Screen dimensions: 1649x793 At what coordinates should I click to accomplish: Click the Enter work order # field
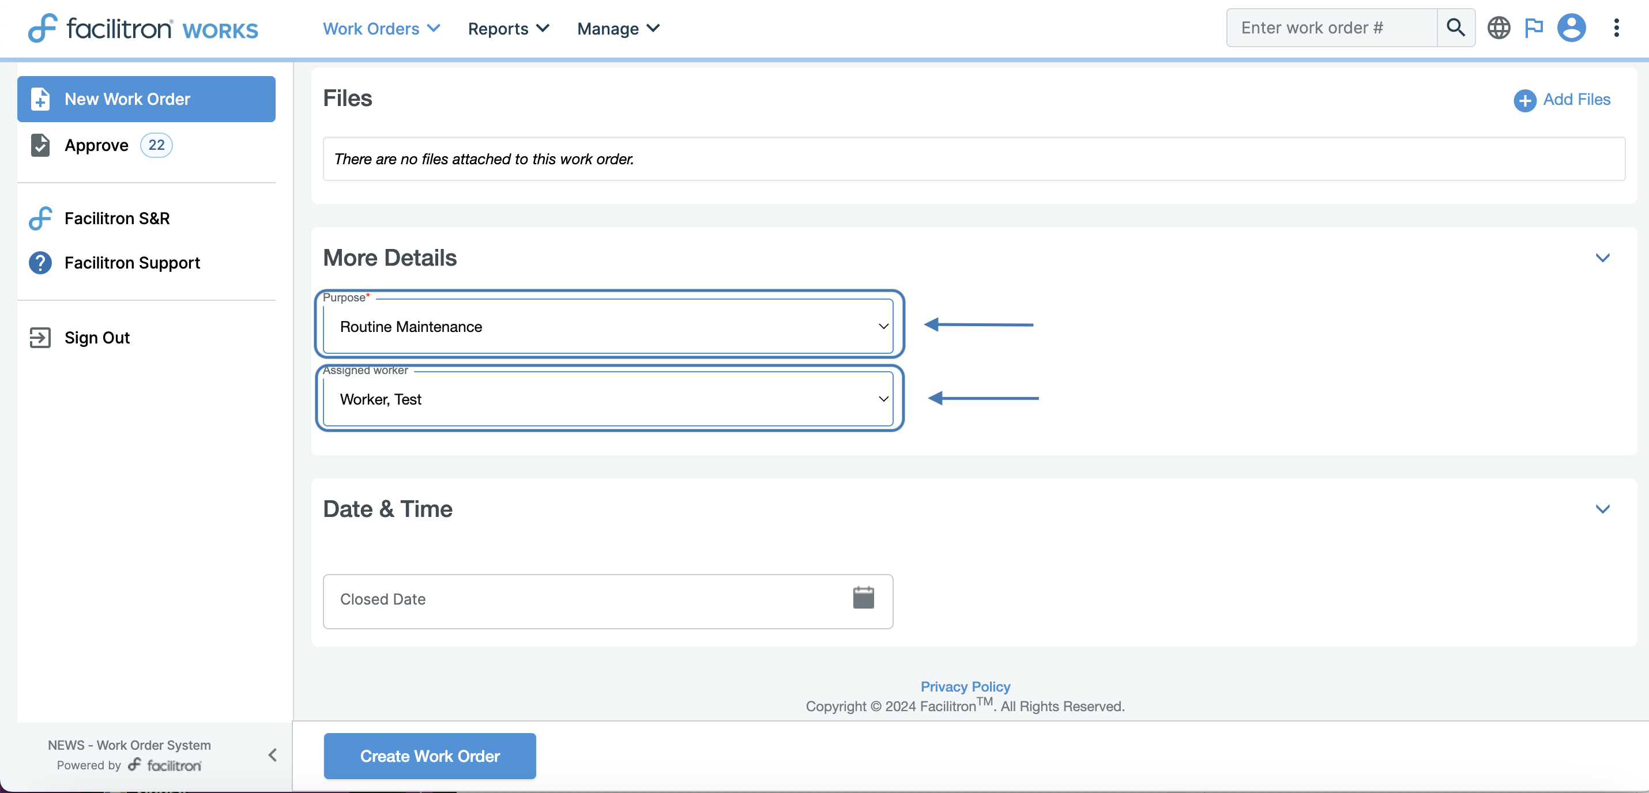coord(1331,28)
